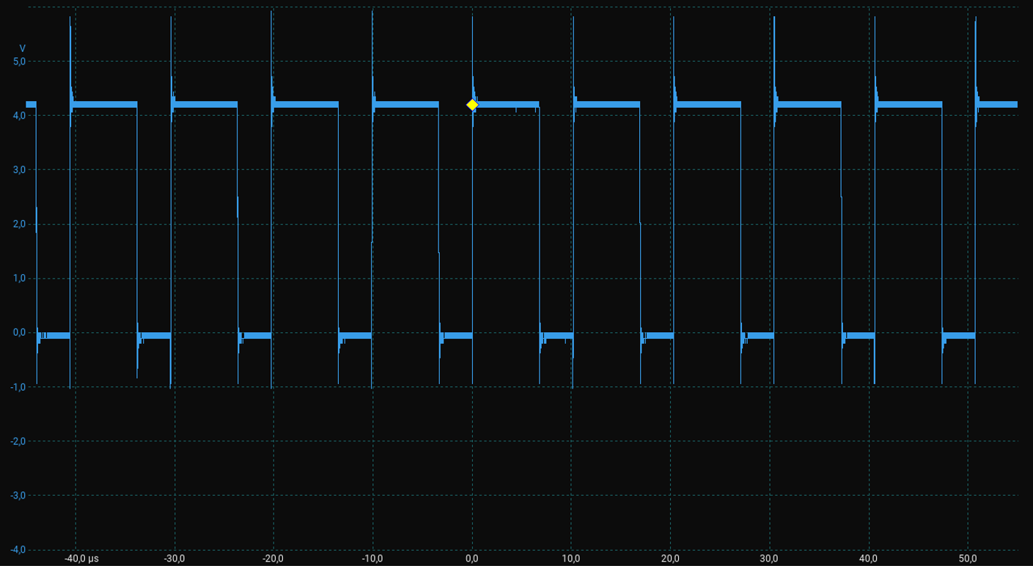Image resolution: width=1033 pixels, height=566 pixels.
Task: Click the -40,0 µs time axis label
Action: (80, 559)
